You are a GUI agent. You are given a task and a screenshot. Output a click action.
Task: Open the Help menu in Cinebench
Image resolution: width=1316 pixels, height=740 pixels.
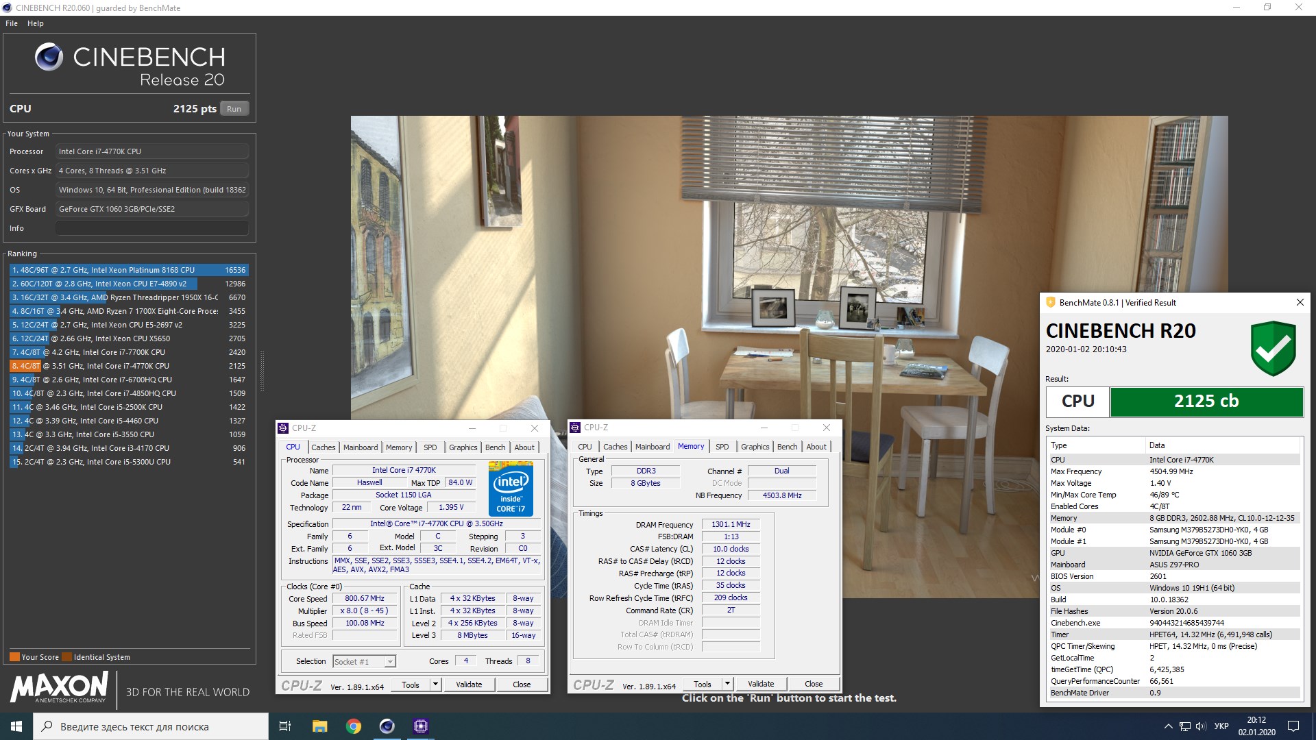coord(36,23)
